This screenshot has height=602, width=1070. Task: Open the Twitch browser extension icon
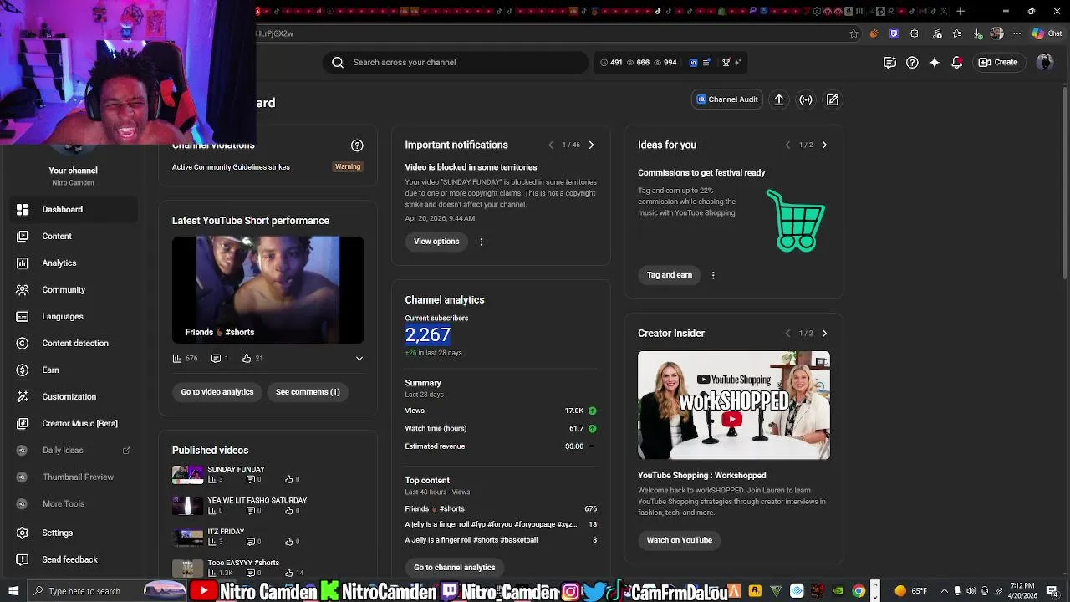[894, 33]
